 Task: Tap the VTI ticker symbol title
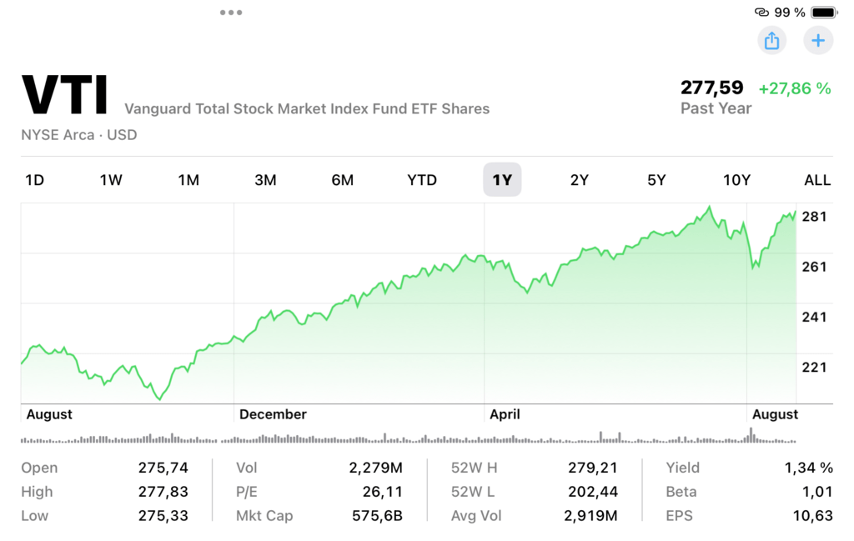coord(65,95)
